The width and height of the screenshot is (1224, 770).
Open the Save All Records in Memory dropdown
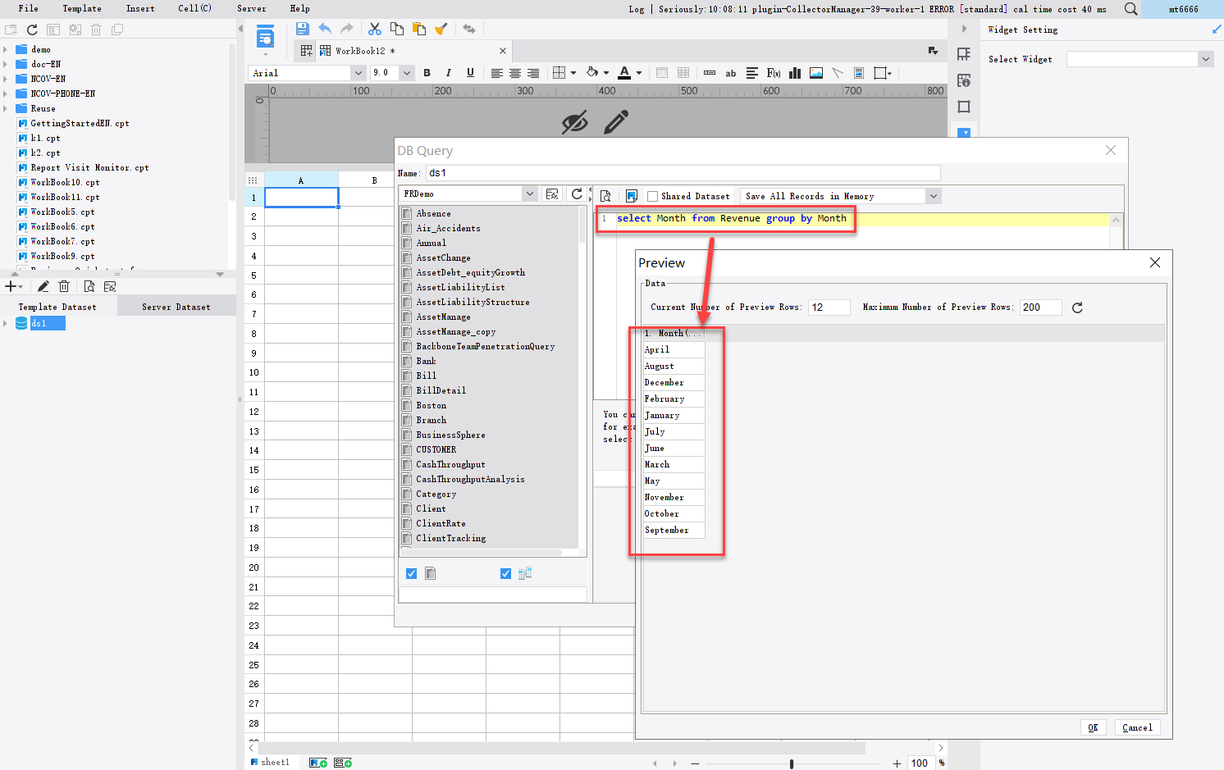pyautogui.click(x=933, y=196)
